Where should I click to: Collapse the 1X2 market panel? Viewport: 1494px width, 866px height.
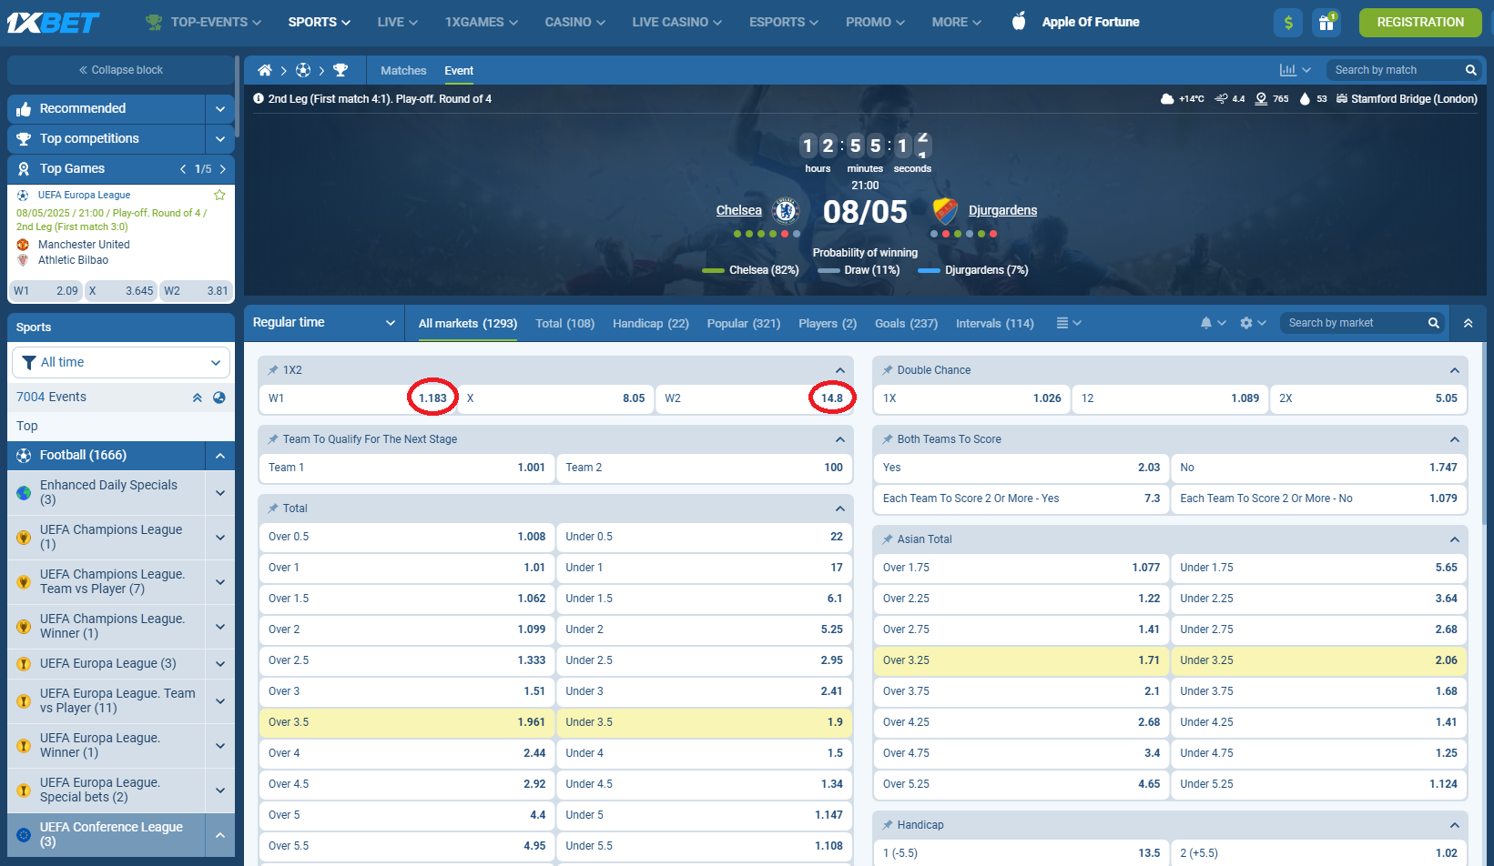[x=840, y=370]
